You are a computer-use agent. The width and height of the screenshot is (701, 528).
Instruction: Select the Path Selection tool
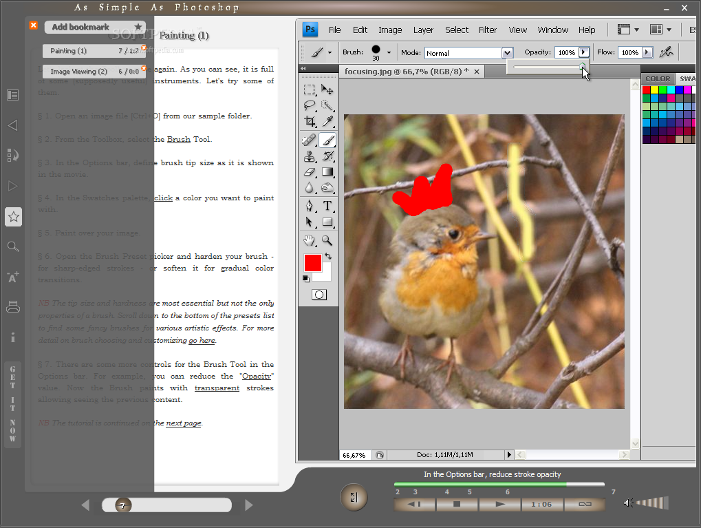[310, 222]
